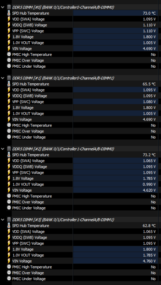Click lightning icon of DIMM #2 VDD (SWA) Voltage
The width and height of the screenshot is (161, 285).
[9, 161]
